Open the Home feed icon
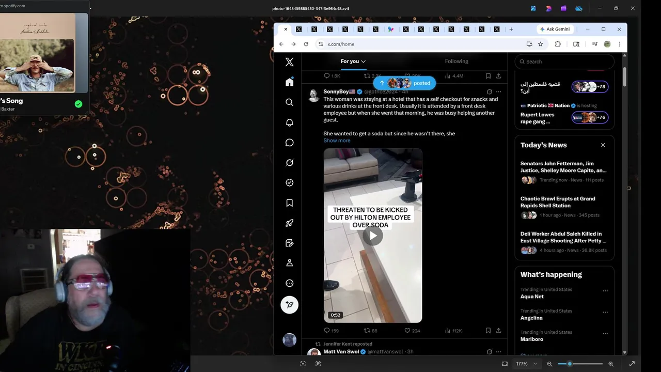The height and width of the screenshot is (372, 661). (x=289, y=82)
